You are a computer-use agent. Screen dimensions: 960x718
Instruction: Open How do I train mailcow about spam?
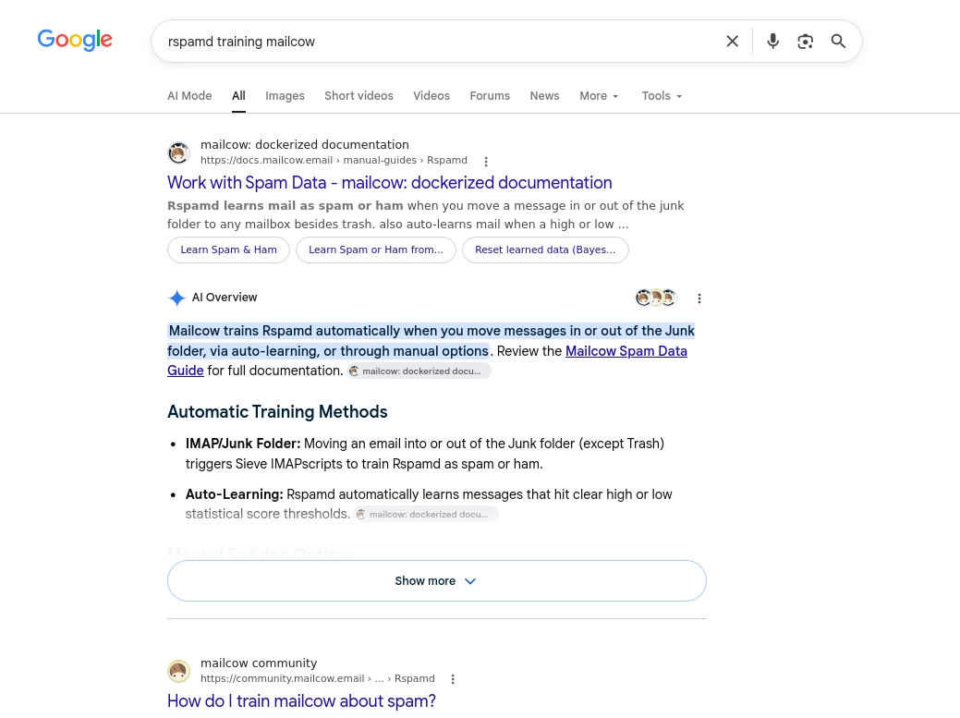tap(301, 700)
